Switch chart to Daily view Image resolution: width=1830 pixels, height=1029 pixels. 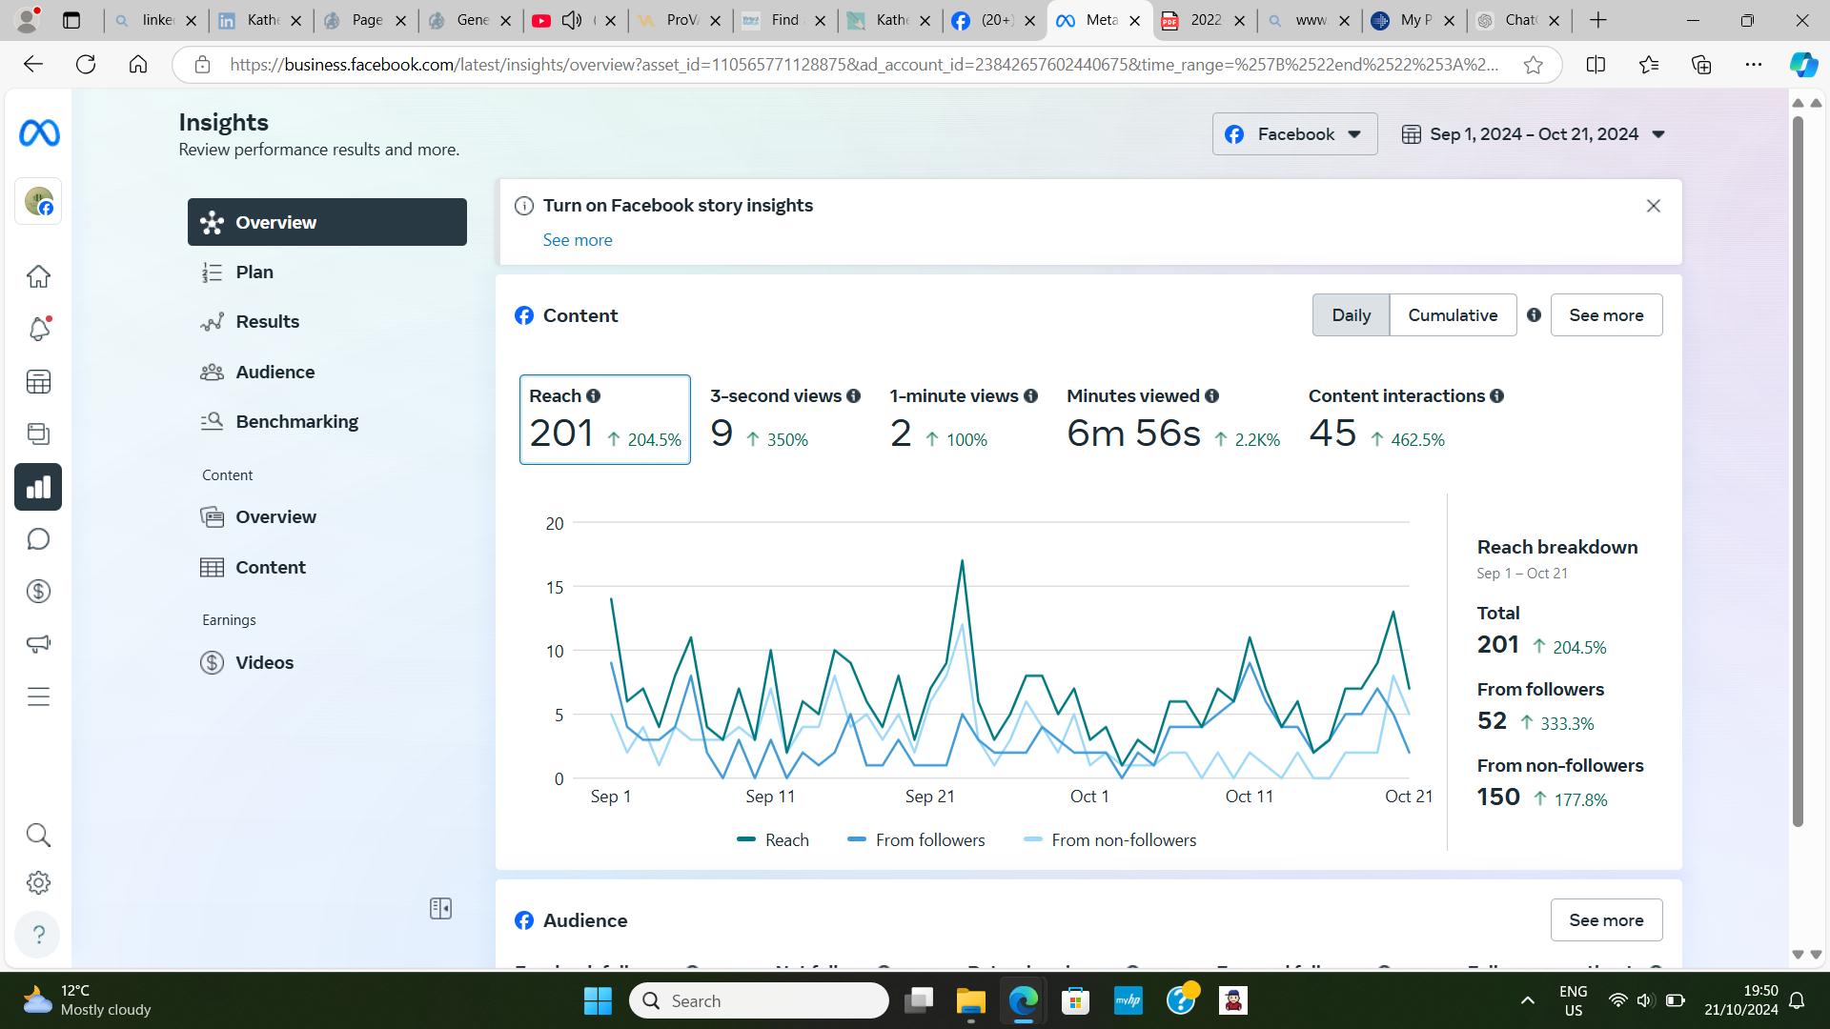(1351, 315)
